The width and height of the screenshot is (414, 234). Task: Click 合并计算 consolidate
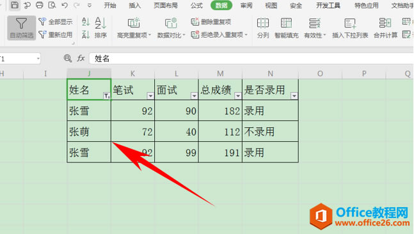[x=385, y=27]
